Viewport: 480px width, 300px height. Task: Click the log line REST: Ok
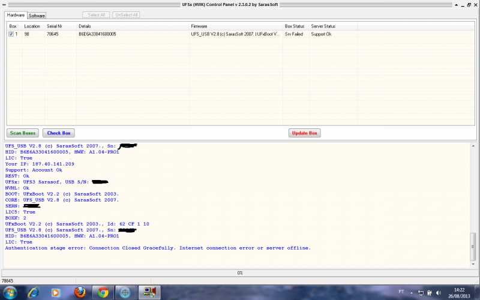tap(17, 176)
